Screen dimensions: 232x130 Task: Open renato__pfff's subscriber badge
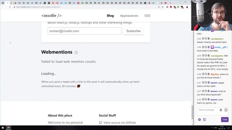(212, 47)
